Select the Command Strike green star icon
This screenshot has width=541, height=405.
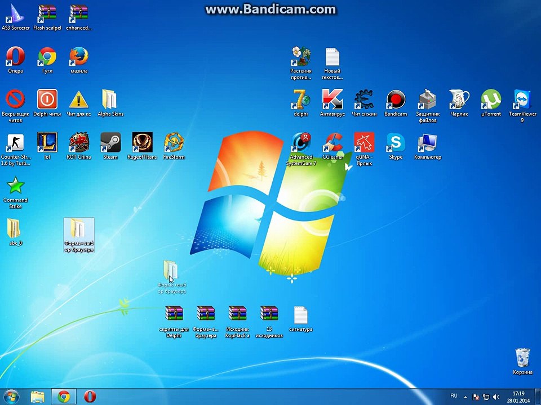pyautogui.click(x=16, y=192)
